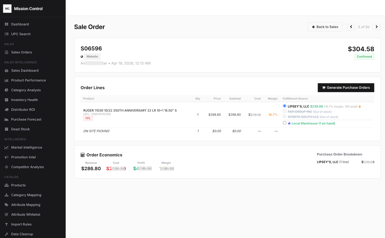Click the Product Performance bar chart icon
385x238 pixels.
(x=7, y=80)
